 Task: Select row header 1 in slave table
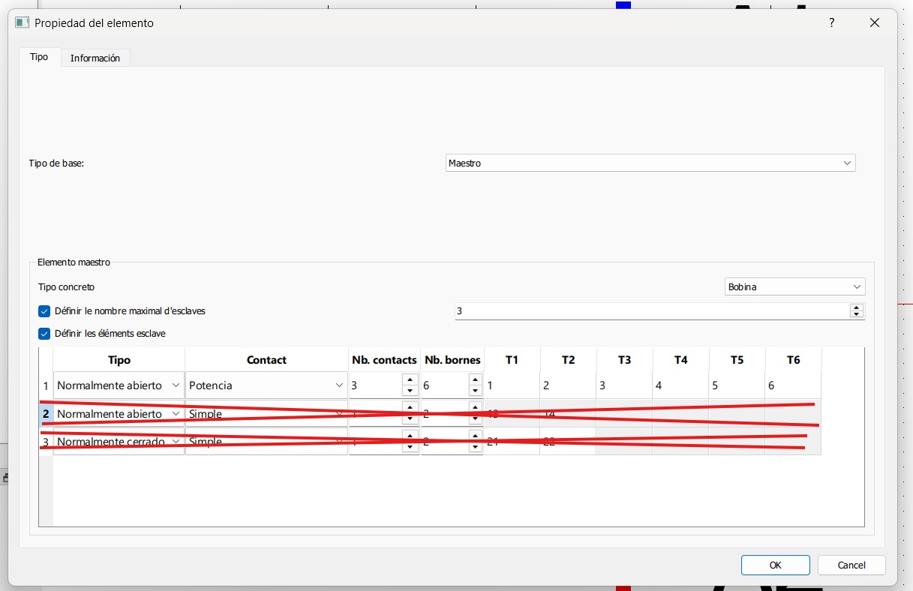(x=46, y=385)
